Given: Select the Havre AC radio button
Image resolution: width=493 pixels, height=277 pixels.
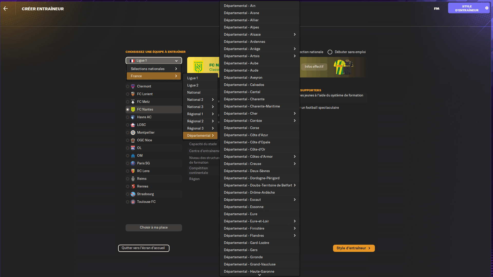Looking at the screenshot, I should 128,117.
